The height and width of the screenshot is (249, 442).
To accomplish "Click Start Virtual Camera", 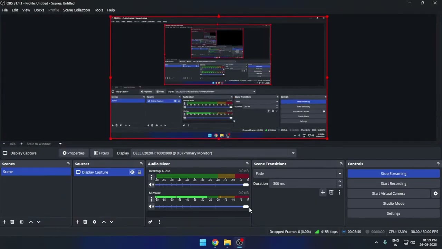I will [x=388, y=194].
